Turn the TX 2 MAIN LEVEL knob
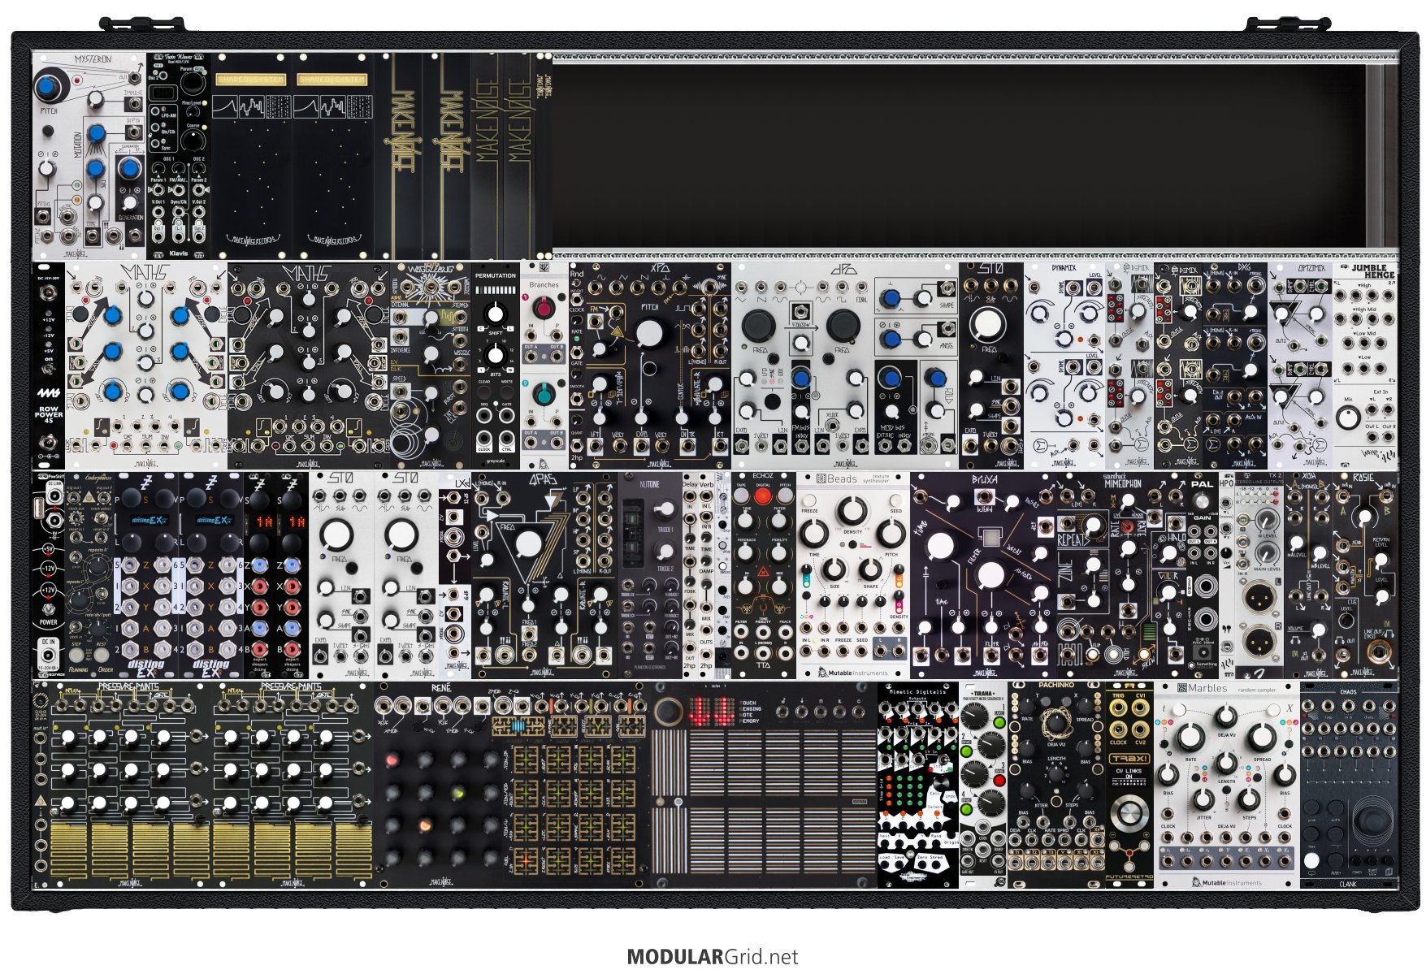The width and height of the screenshot is (1426, 974). point(1267,553)
